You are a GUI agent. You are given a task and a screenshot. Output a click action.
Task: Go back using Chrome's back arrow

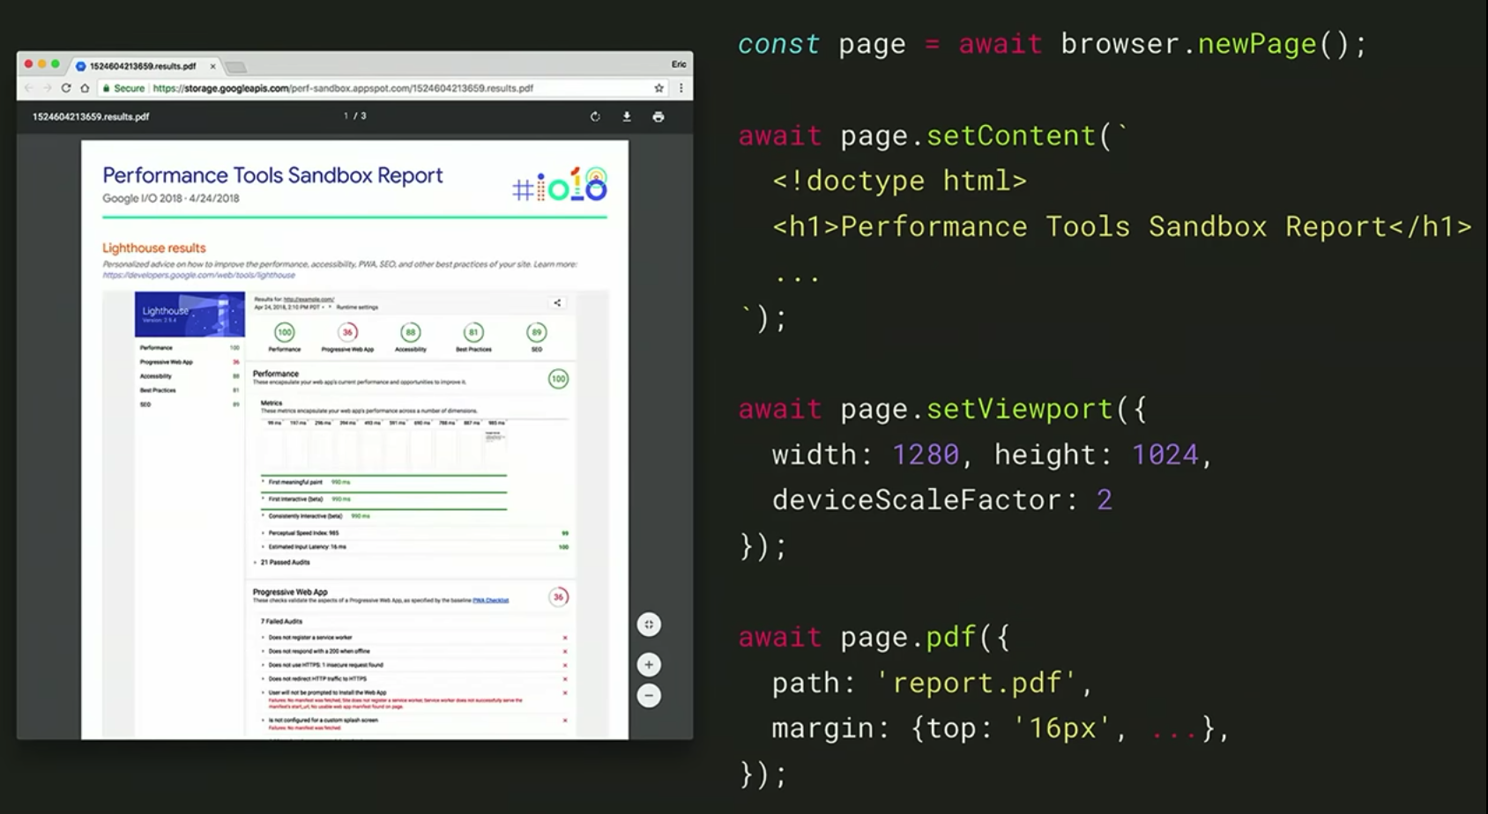(x=29, y=88)
